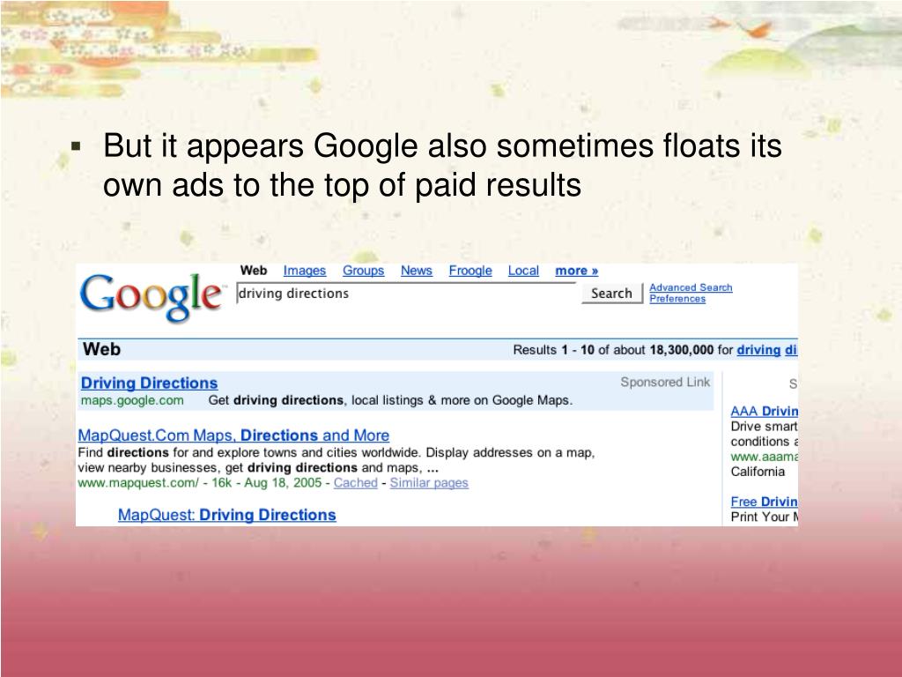Open the 'Free Driving' sidebar ad
The image size is (902, 677).
pyautogui.click(x=764, y=502)
